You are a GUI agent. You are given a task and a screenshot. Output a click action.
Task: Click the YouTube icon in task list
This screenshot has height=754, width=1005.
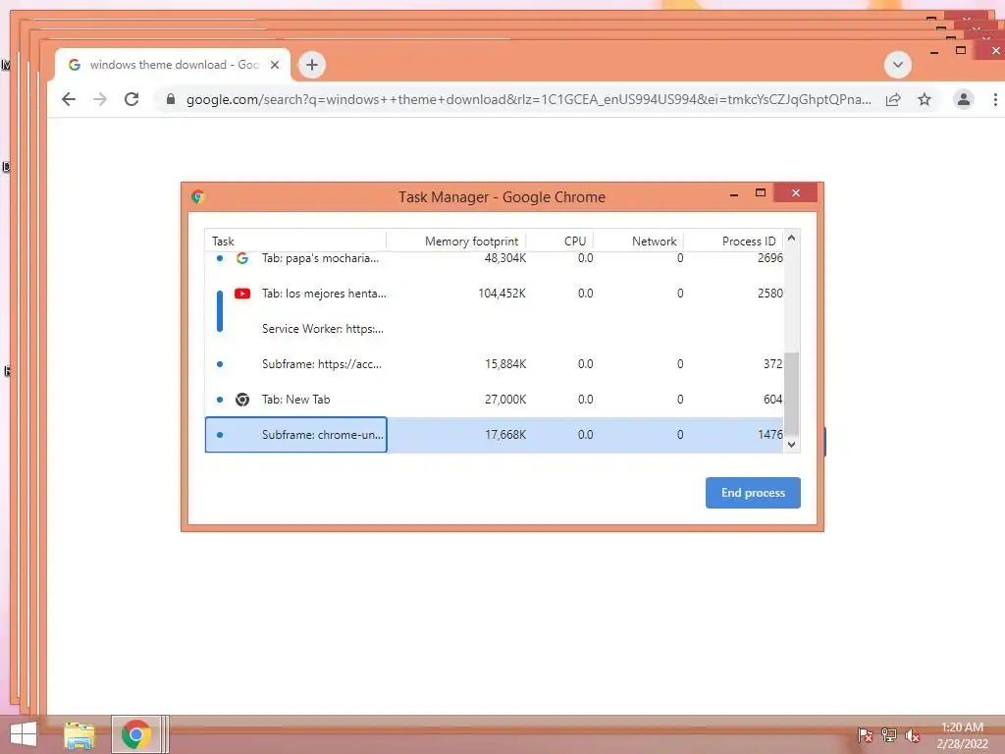tap(242, 294)
